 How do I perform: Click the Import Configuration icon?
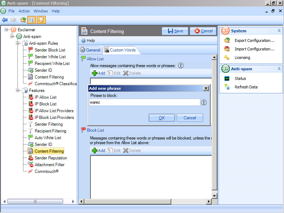[x=227, y=49]
